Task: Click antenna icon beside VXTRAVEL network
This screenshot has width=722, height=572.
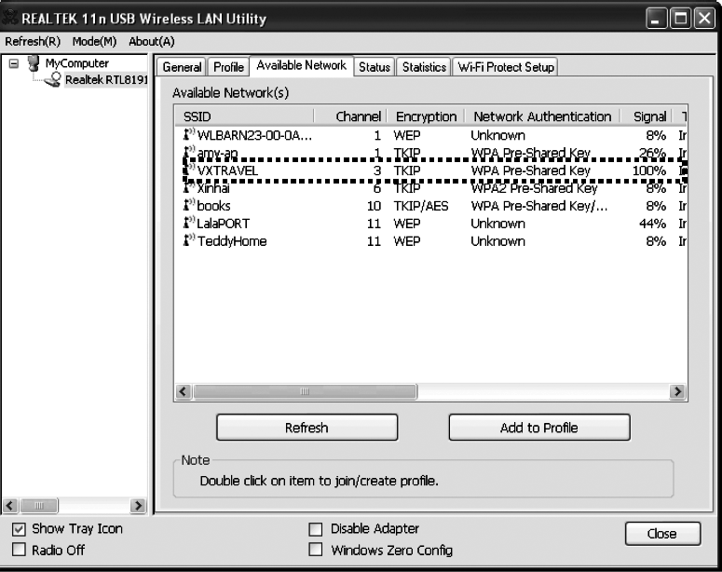Action: click(189, 170)
